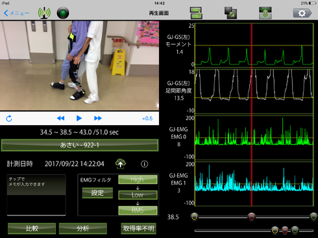Tap the memo input area
Image resolution: width=318 pixels, height=238 pixels.
point(36,195)
